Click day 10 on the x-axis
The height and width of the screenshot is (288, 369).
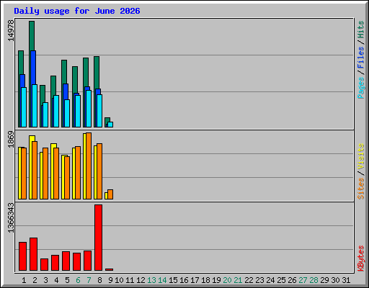[x=119, y=280]
